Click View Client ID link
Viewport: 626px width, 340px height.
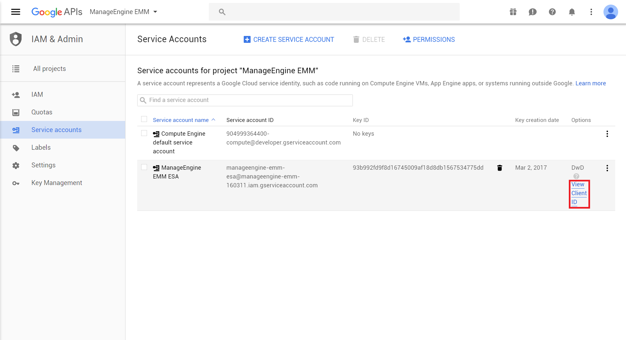pyautogui.click(x=579, y=193)
